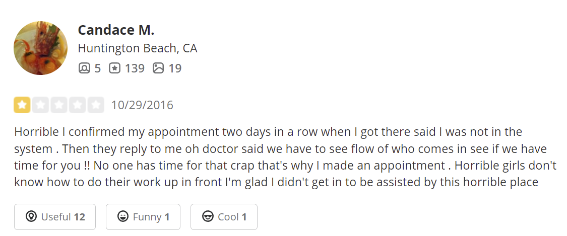This screenshot has width=567, height=236.
Task: Click the photos count icon
Action: tap(158, 68)
